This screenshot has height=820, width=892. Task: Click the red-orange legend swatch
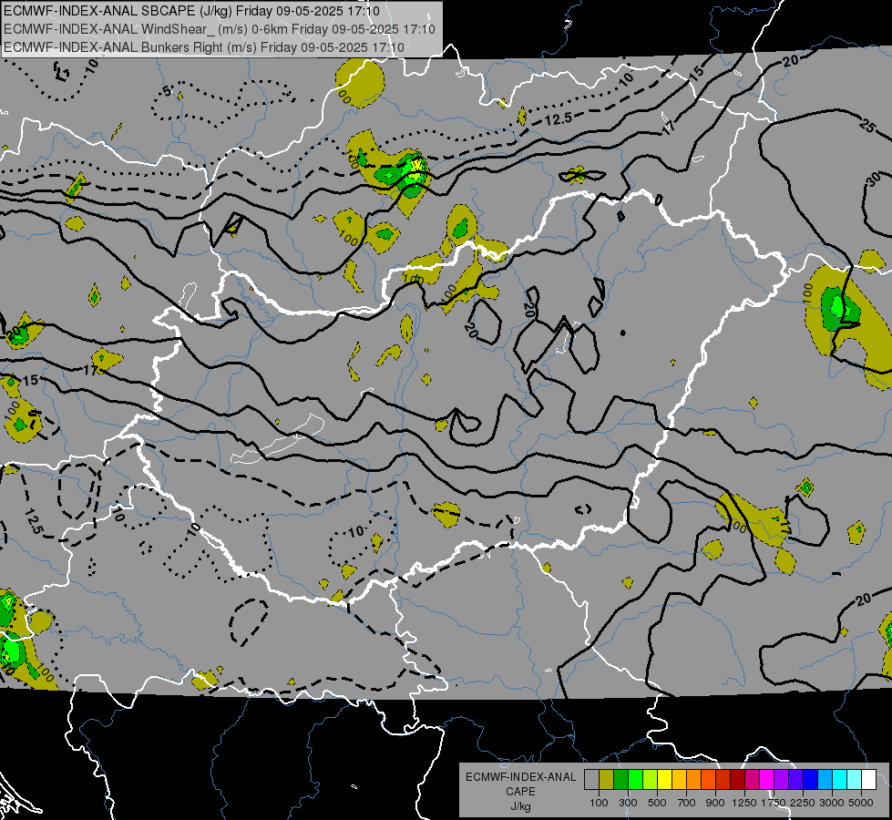(x=708, y=780)
